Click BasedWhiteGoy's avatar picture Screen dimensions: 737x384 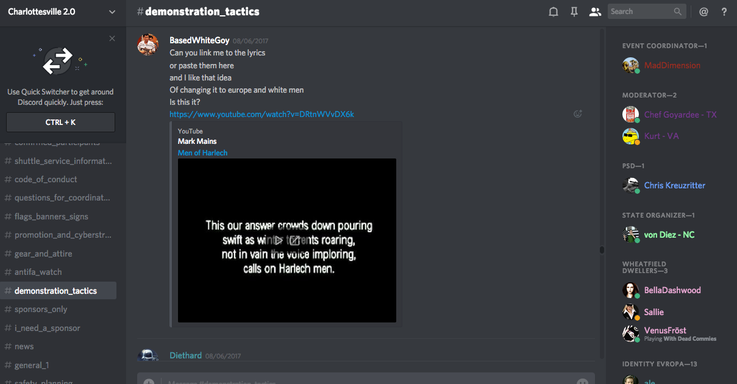click(148, 44)
